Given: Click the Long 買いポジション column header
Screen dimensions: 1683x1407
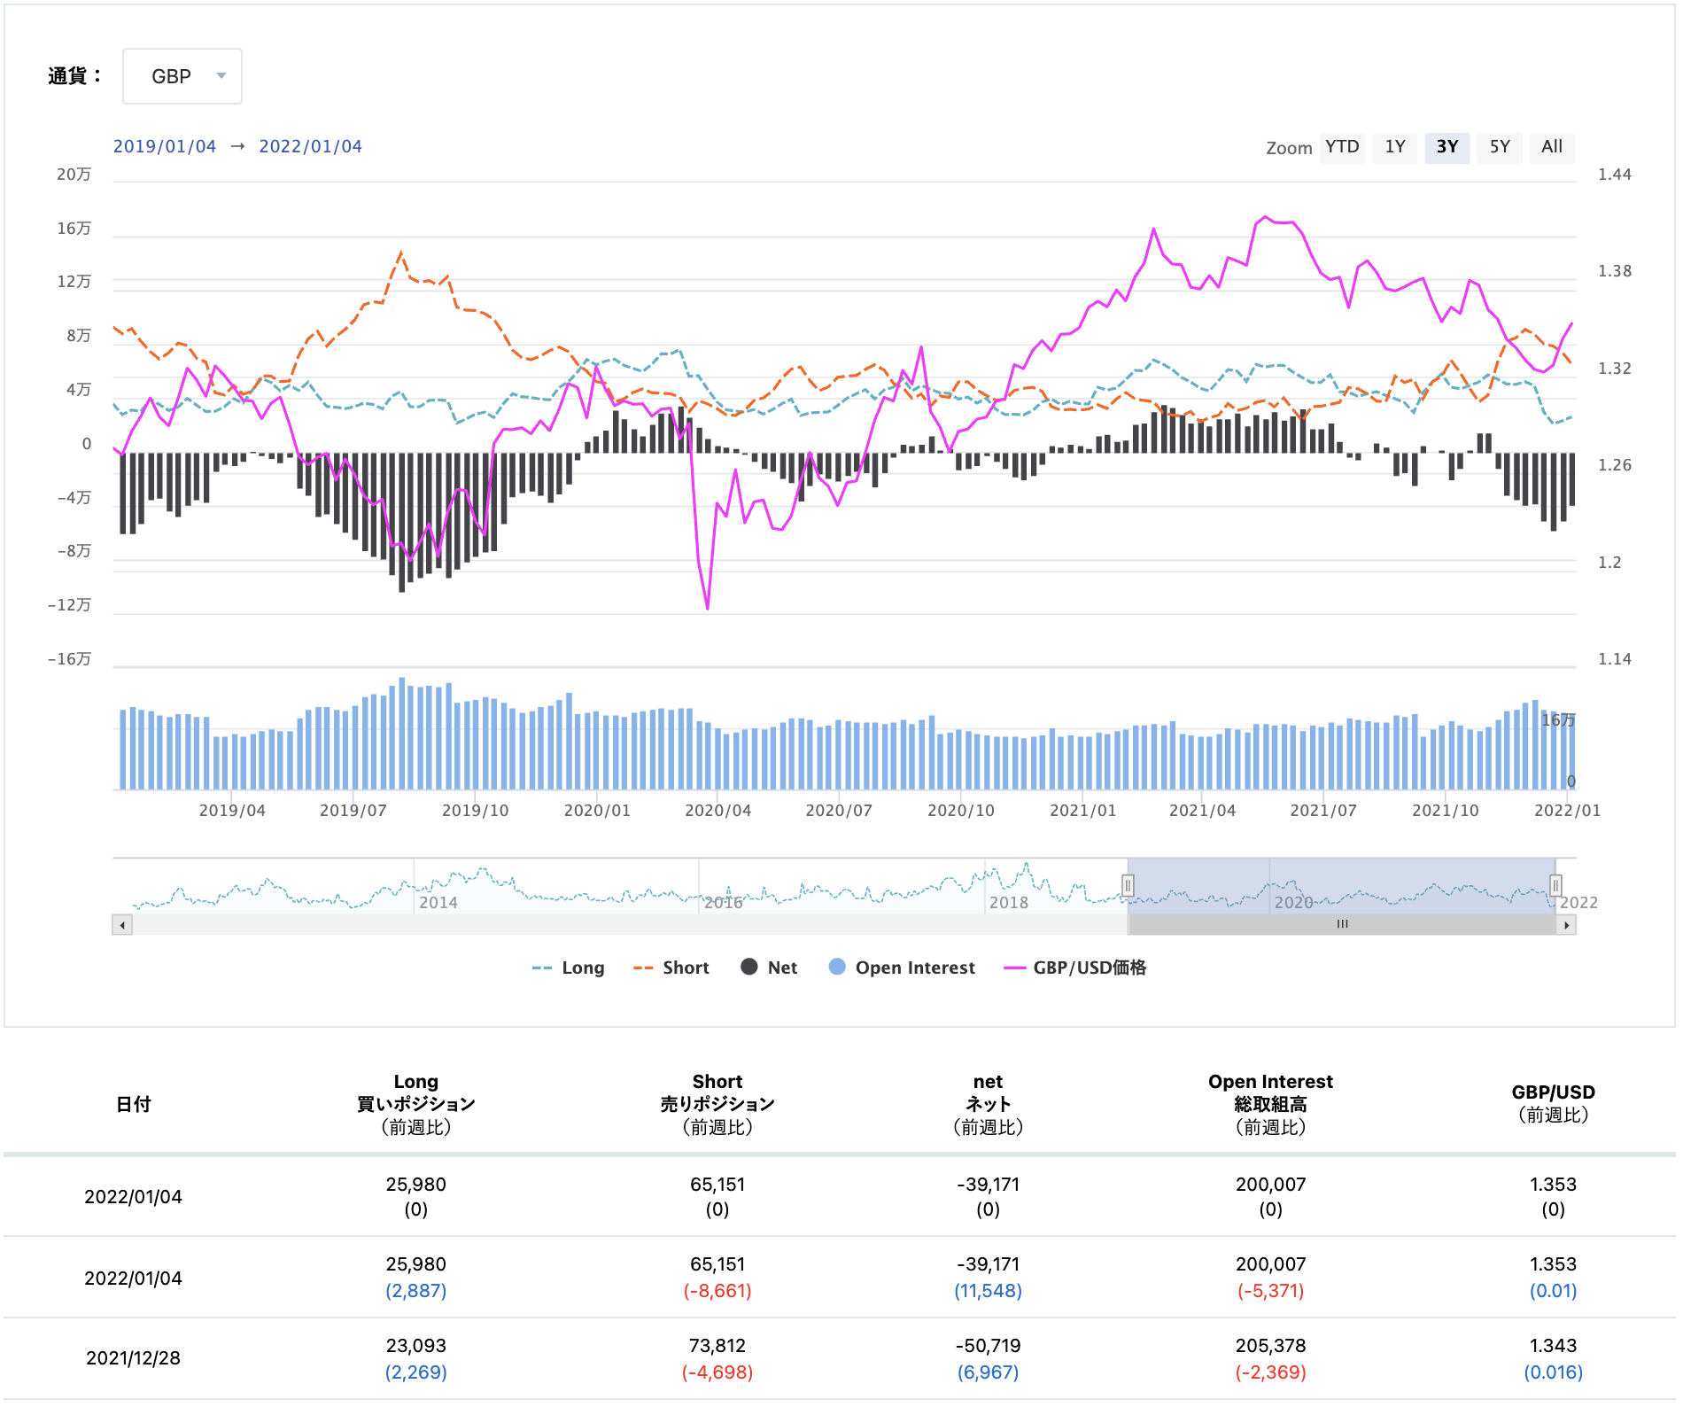Looking at the screenshot, I should pos(416,1104).
